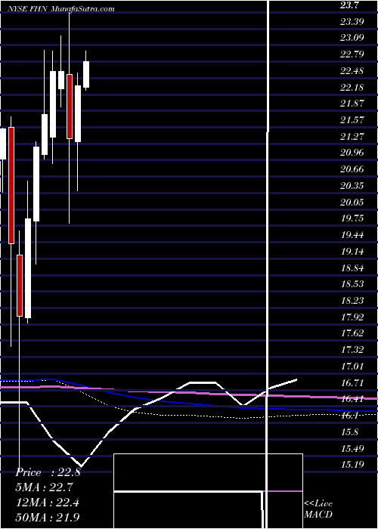The height and width of the screenshot is (529, 378).
Task: Click the <<Live MACD label
Action: tap(318, 509)
